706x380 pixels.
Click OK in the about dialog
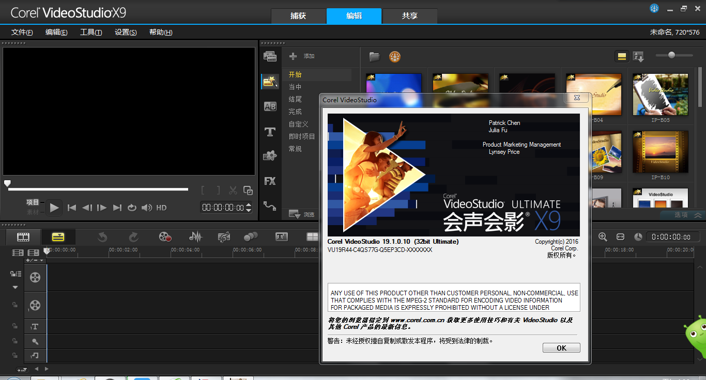click(561, 348)
